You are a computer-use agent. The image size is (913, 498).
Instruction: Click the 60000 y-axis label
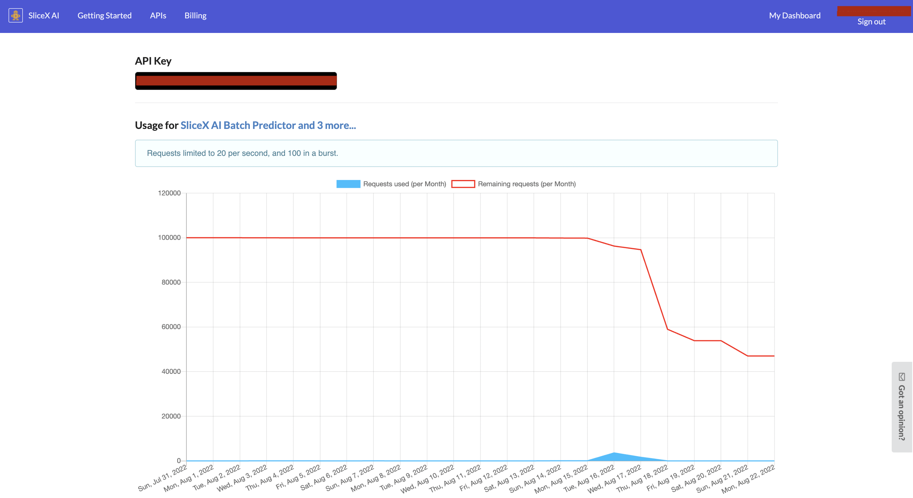coord(171,327)
